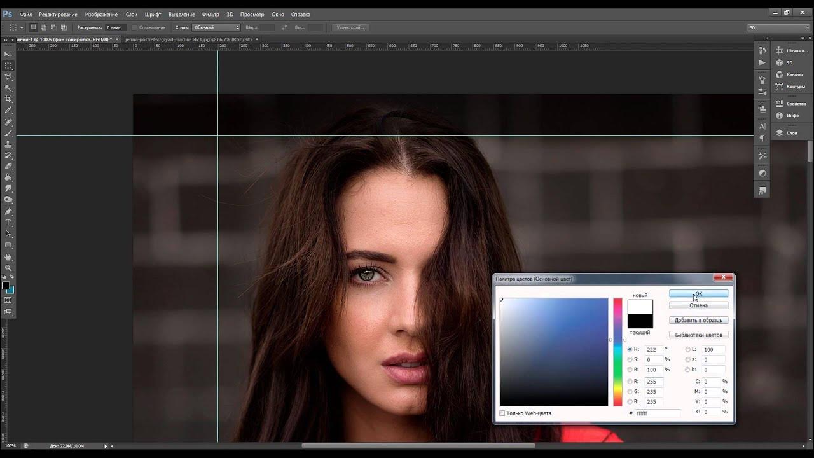Viewport: 814px width, 458px height.
Task: Toggle Quick Mask mode icon
Action: click(8, 300)
